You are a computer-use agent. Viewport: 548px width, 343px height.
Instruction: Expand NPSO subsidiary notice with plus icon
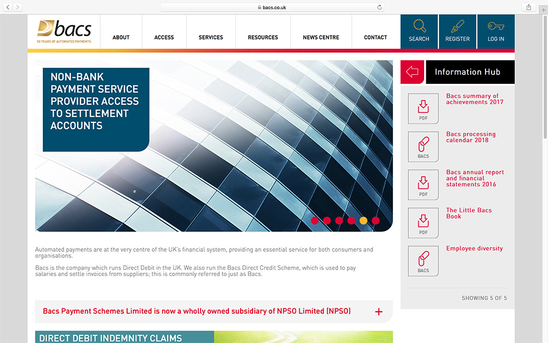(x=379, y=312)
